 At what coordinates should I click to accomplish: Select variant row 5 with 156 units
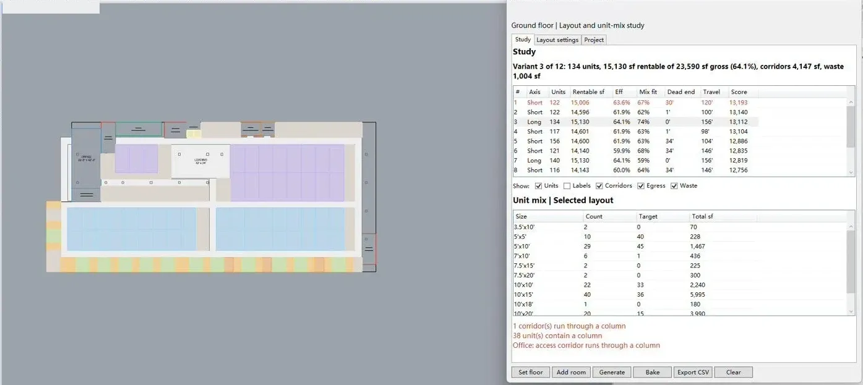click(636, 141)
